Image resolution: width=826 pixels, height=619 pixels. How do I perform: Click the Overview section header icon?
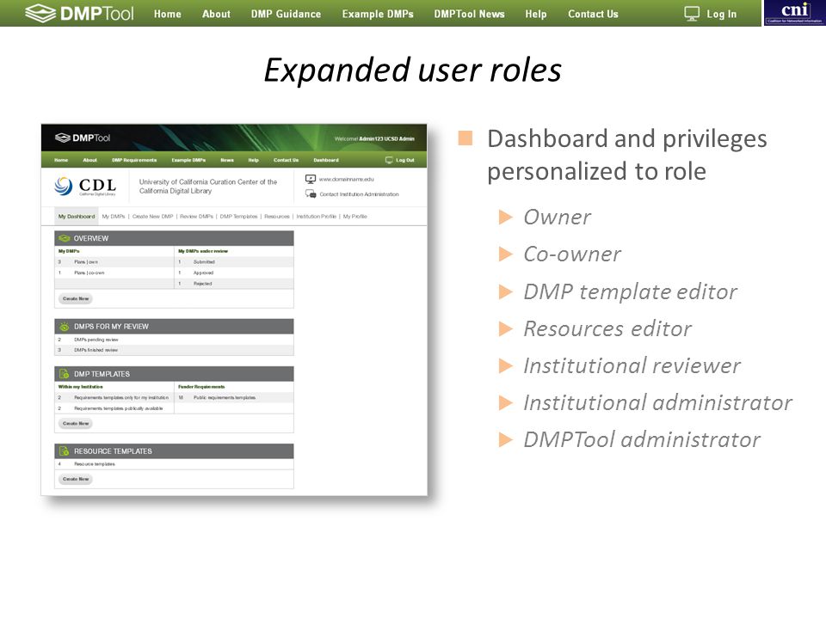tap(65, 238)
